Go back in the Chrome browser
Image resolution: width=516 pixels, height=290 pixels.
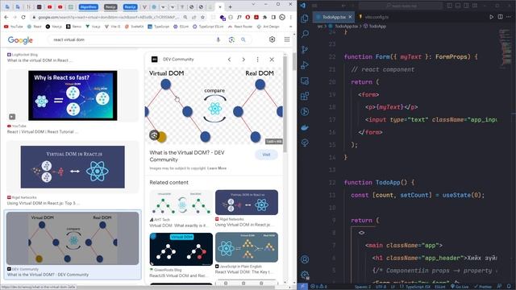tap(6, 17)
